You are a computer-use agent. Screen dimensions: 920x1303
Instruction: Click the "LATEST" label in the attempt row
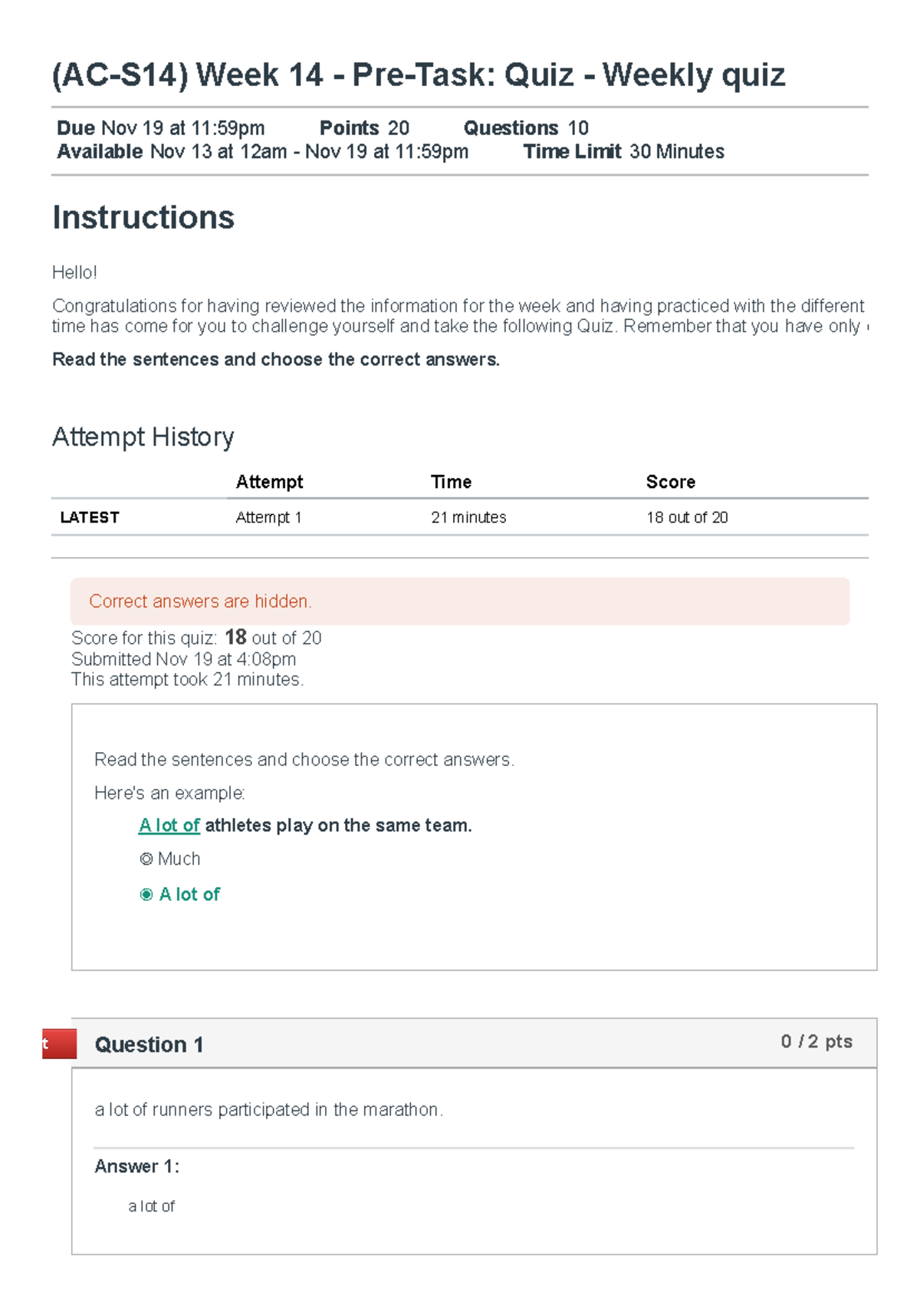click(x=90, y=518)
